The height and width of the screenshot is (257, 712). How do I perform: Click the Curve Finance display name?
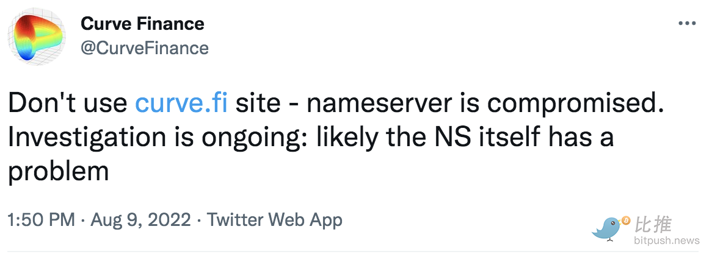click(142, 24)
